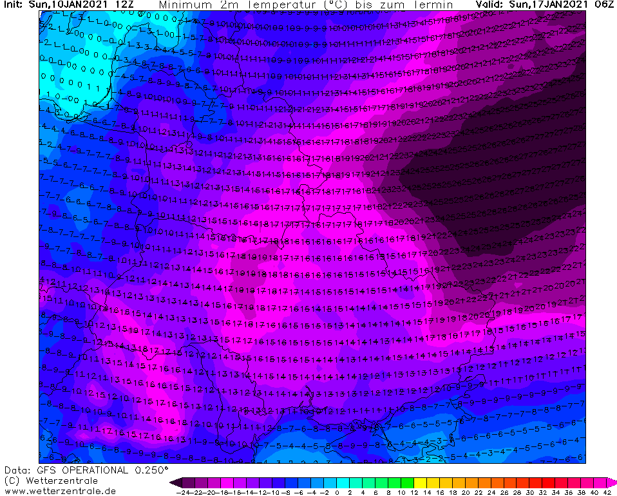Click cyan color scale swatch between 0 and 2
Viewport: 617px width, 496px height.
tap(343, 482)
